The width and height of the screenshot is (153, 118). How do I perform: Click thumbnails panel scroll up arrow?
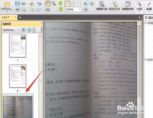tap(41, 35)
